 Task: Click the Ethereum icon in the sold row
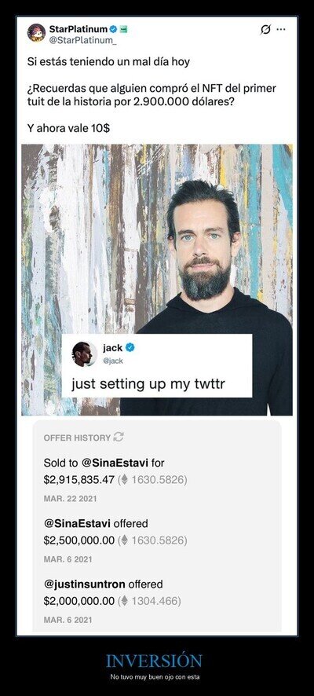pyautogui.click(x=125, y=480)
